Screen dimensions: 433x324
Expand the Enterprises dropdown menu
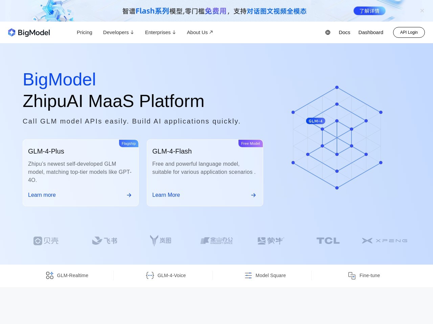[160, 32]
